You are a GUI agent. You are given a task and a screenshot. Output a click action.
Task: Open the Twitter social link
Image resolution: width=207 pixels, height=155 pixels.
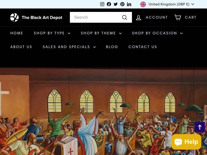(x=116, y=4)
